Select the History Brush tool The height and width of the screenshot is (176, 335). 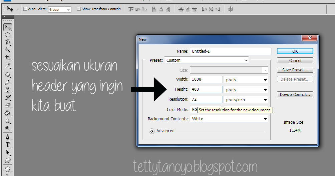point(8,98)
